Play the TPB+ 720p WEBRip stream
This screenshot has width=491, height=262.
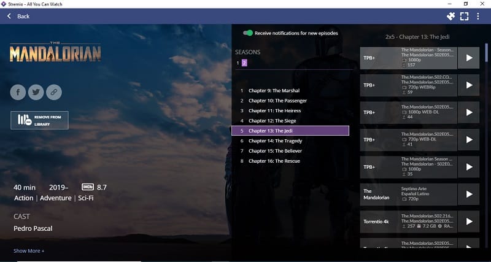(469, 85)
